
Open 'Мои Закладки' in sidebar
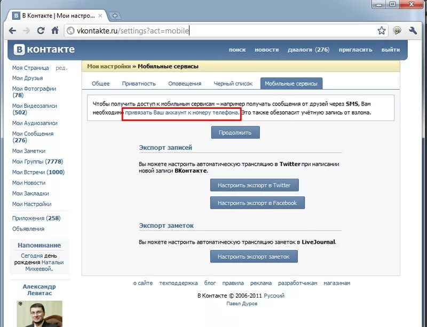pos(30,193)
